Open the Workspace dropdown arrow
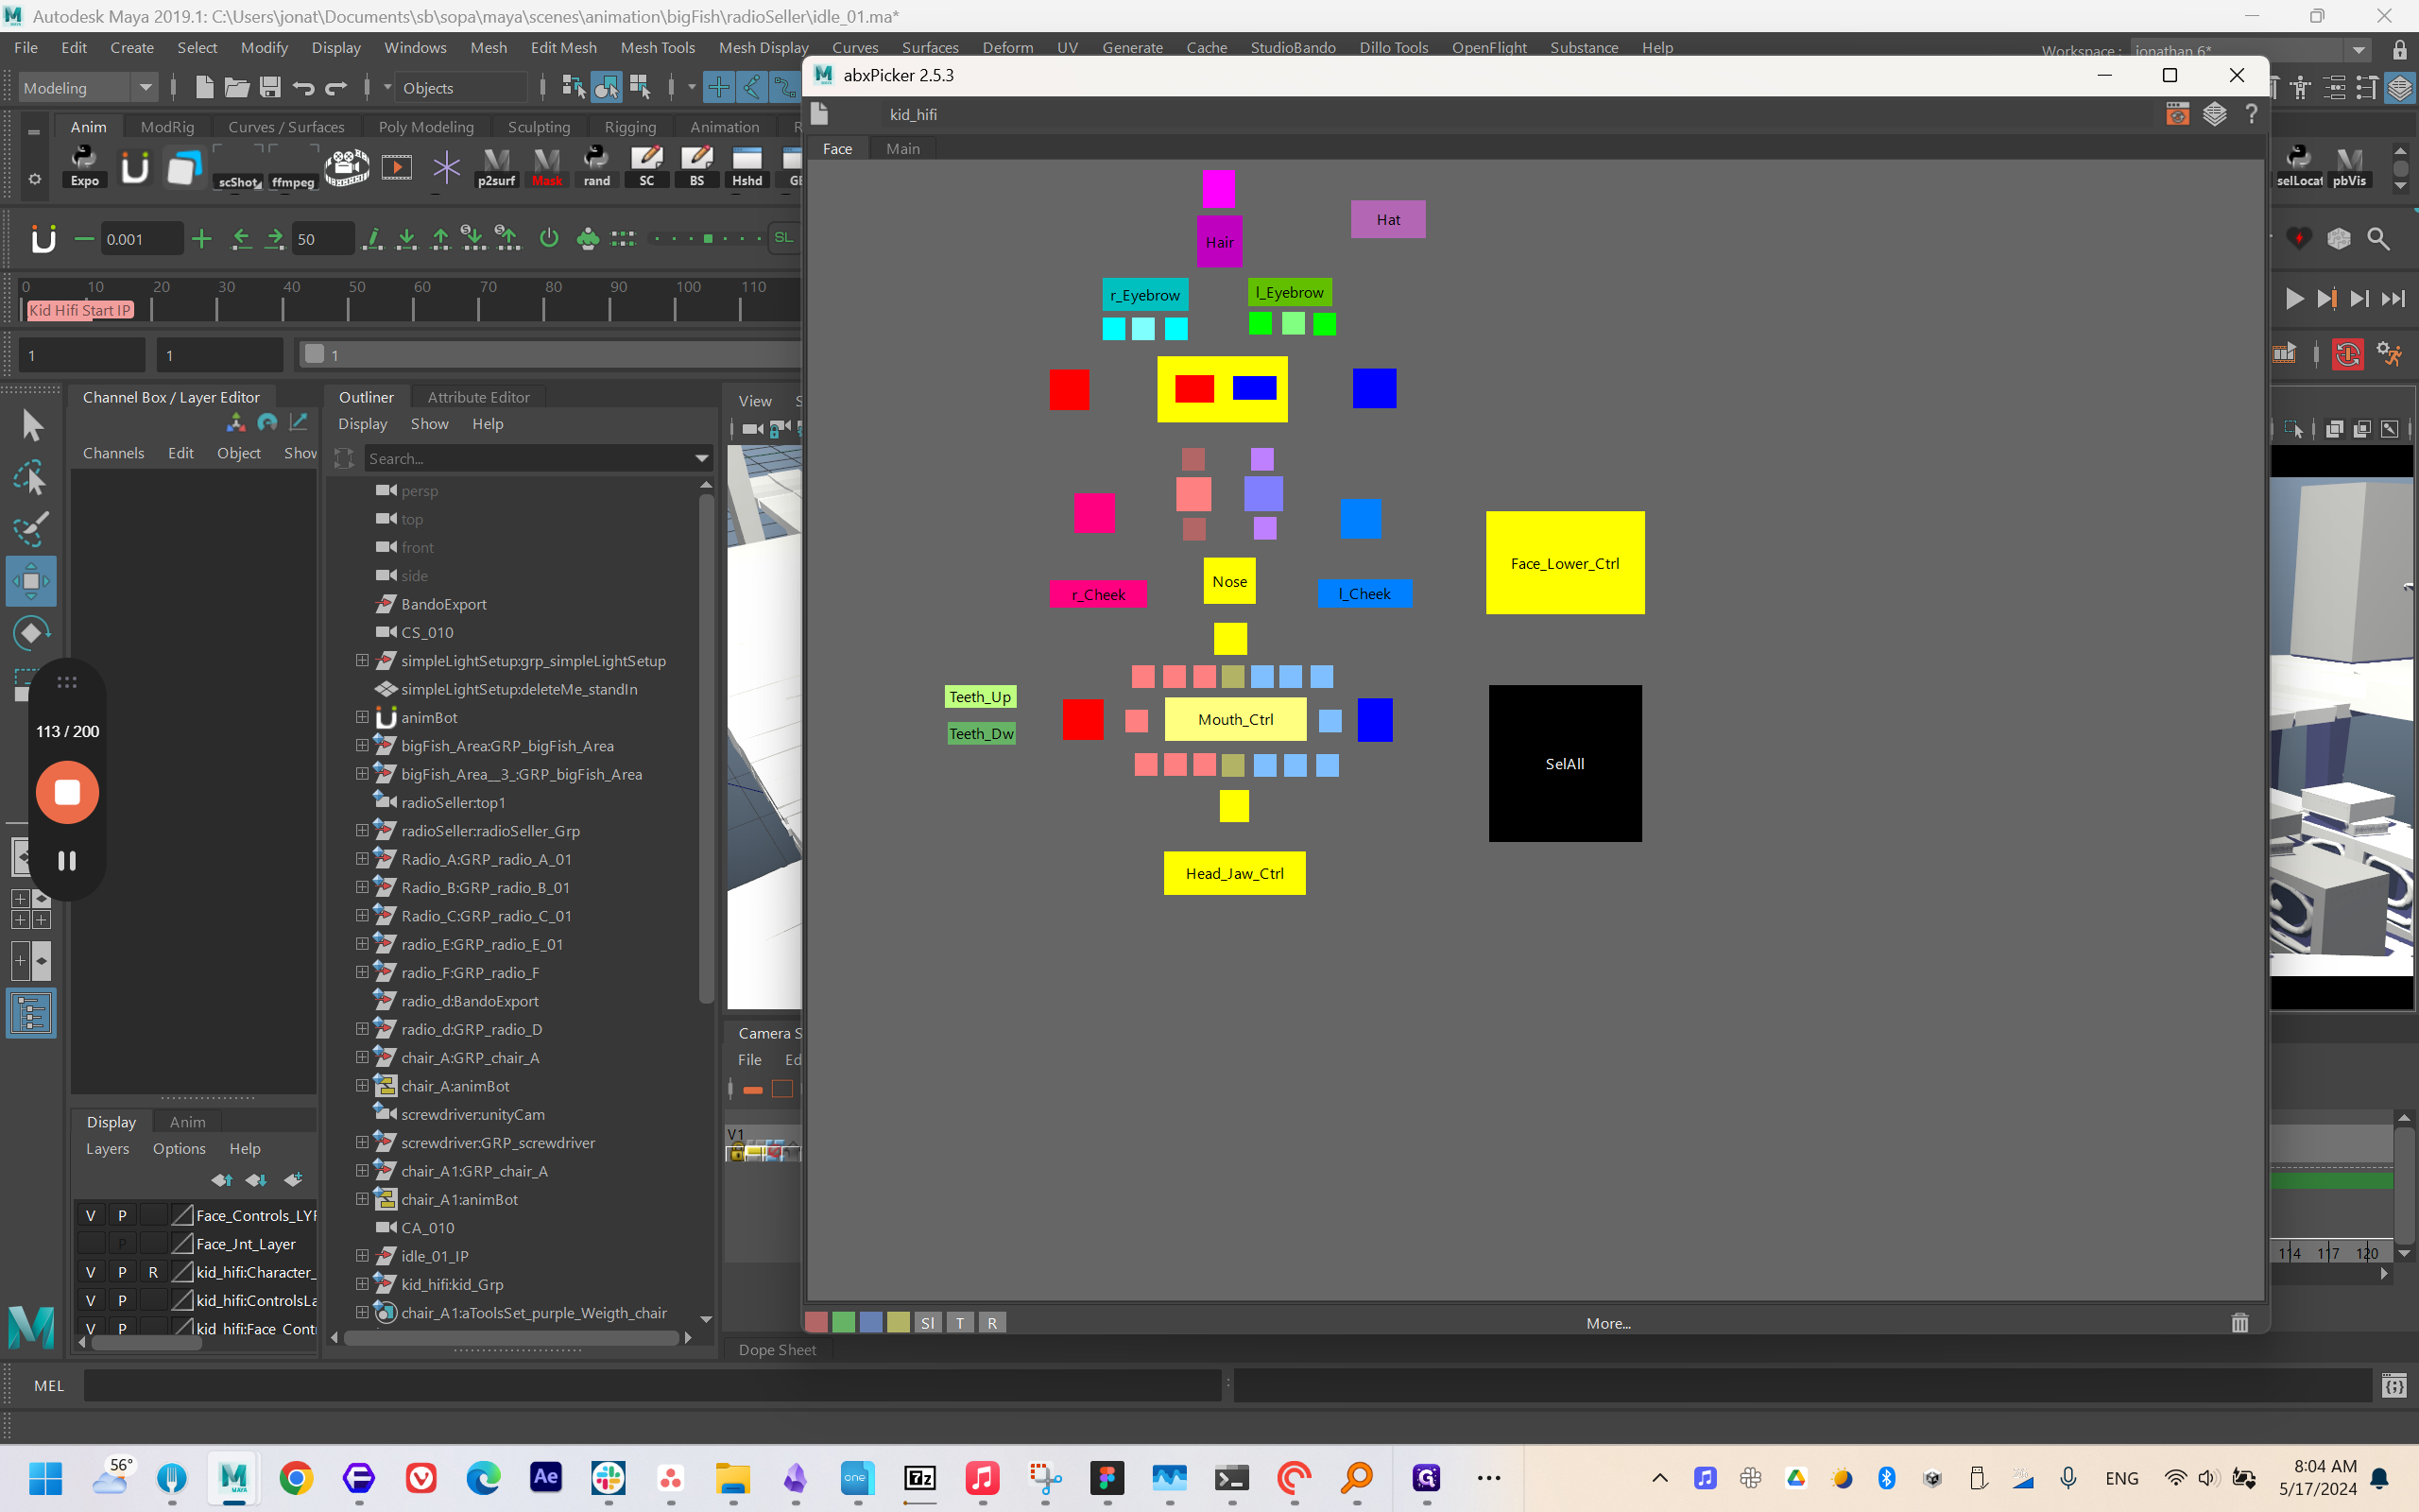This screenshot has height=1512, width=2419. (x=2359, y=50)
